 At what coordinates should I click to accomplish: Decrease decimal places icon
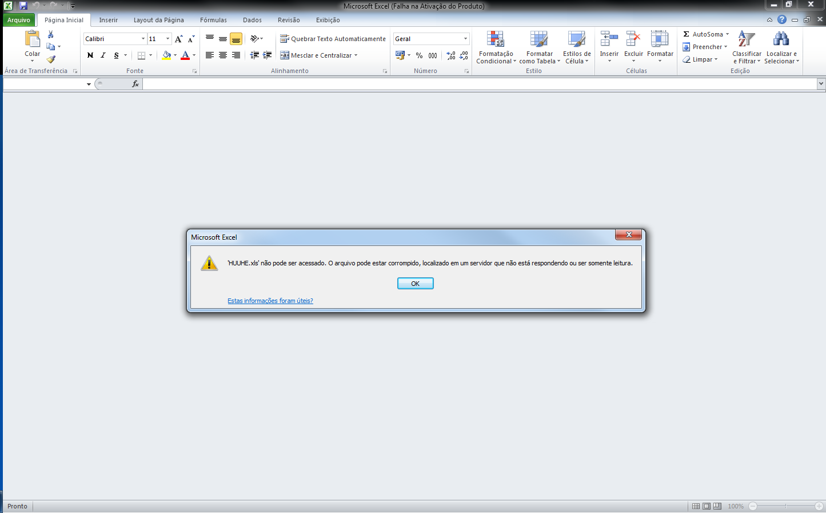click(464, 55)
